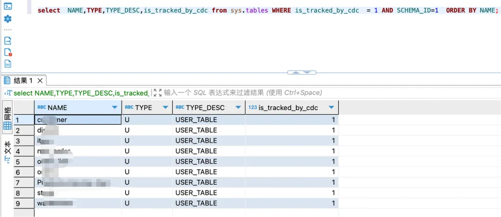The height and width of the screenshot is (217, 501).
Task: Click the grid icon on 结果 1 tab
Action: click(x=7, y=81)
